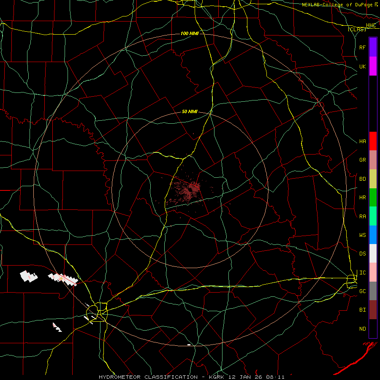380x380 pixels.
Task: Click the 12 JAN 26 date text
Action: tap(245, 377)
